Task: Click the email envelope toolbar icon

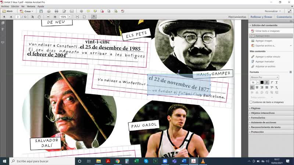Action: (x=72, y=11)
